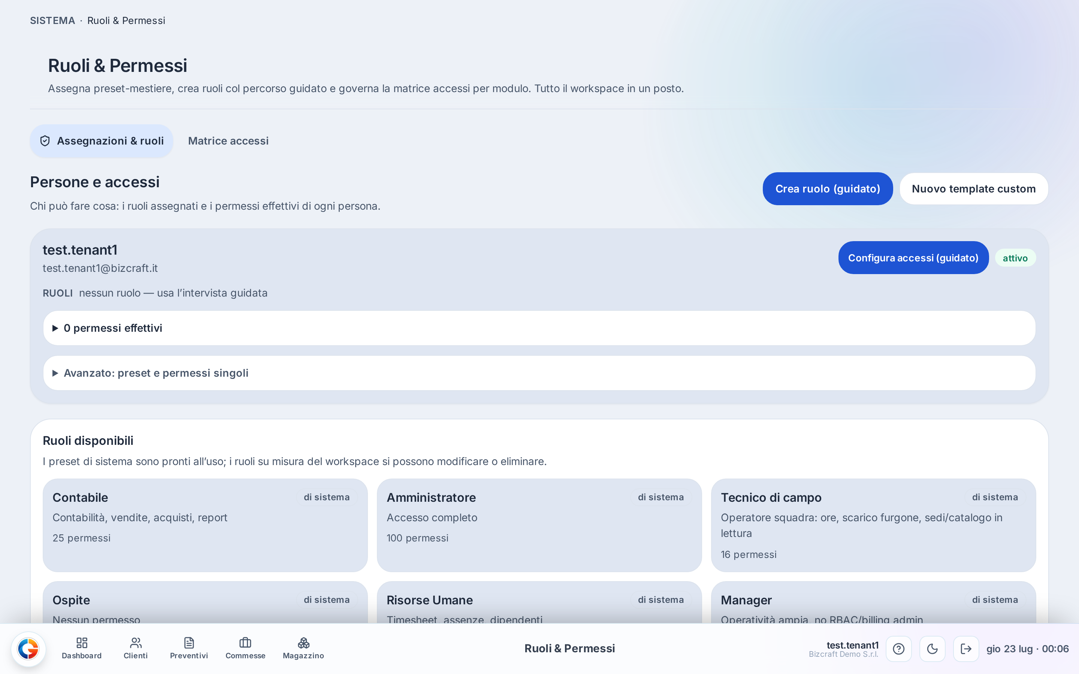Expand 0 permessi effettivi section
Viewport: 1079px width, 674px height.
pyautogui.click(x=539, y=328)
